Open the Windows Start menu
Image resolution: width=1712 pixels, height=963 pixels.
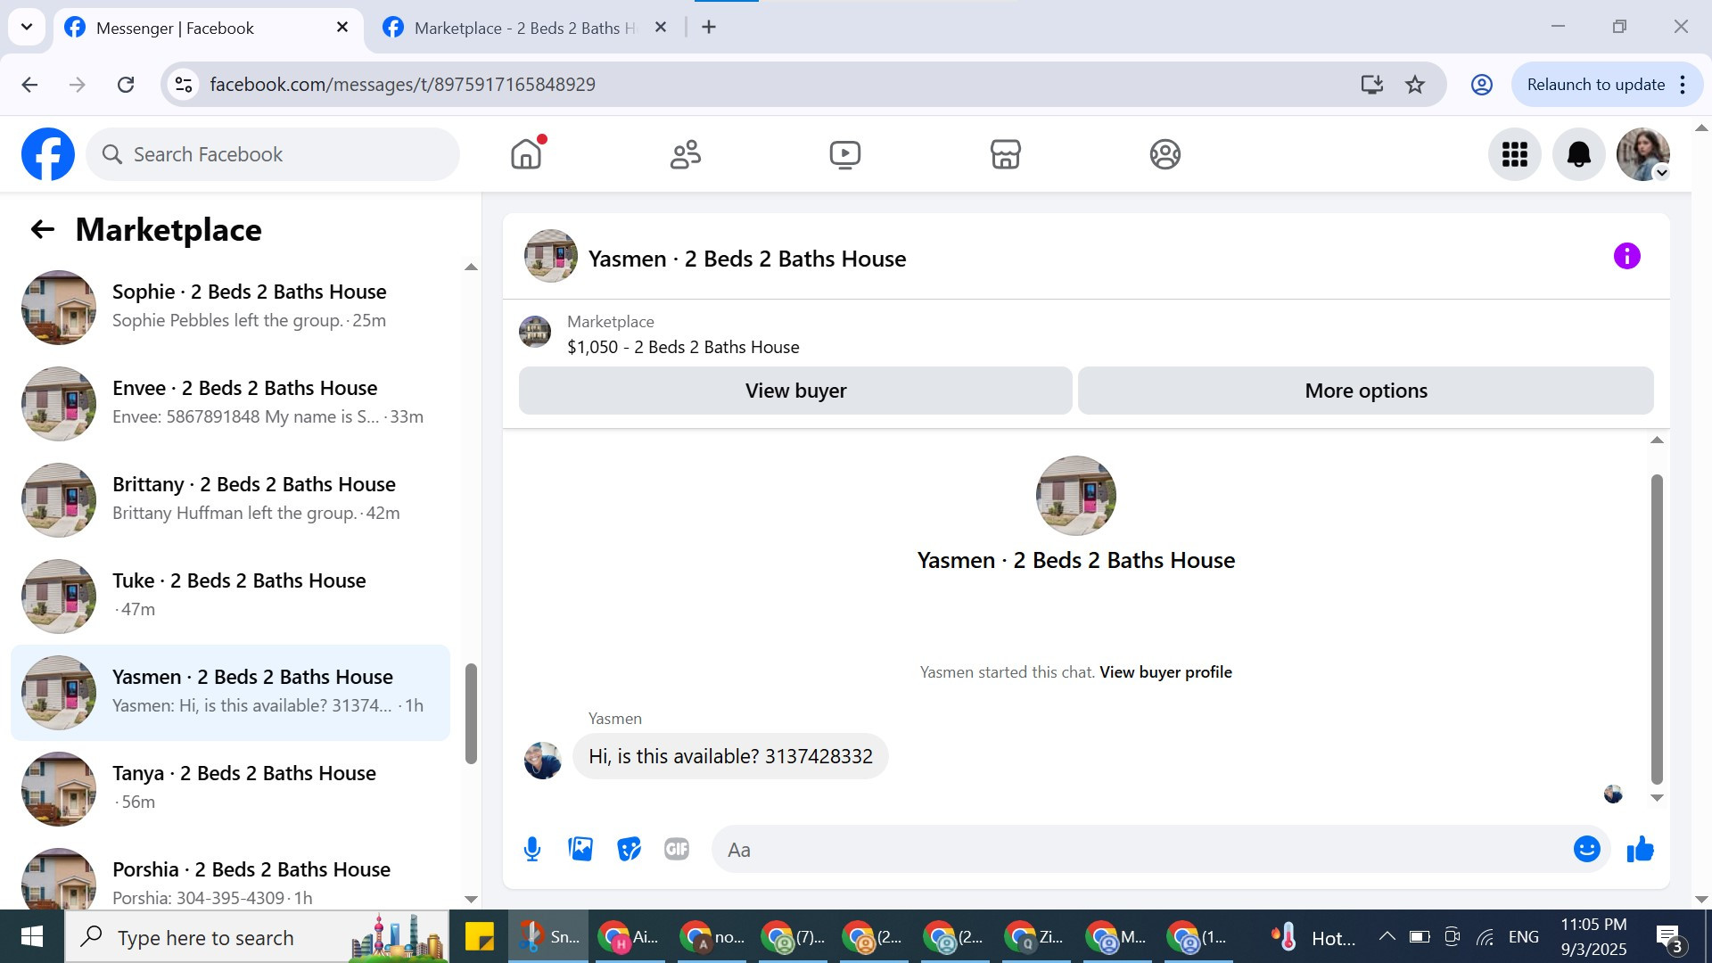point(32,937)
